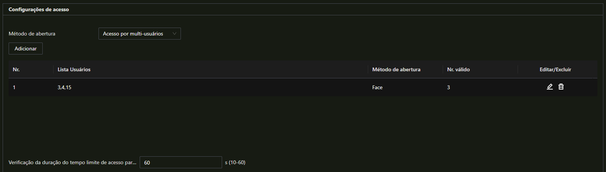Select the user list cell 3,4,15

tap(64, 87)
